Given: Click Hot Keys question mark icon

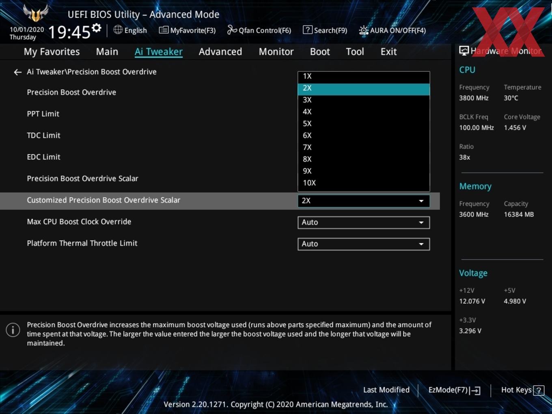Looking at the screenshot, I should pos(539,390).
